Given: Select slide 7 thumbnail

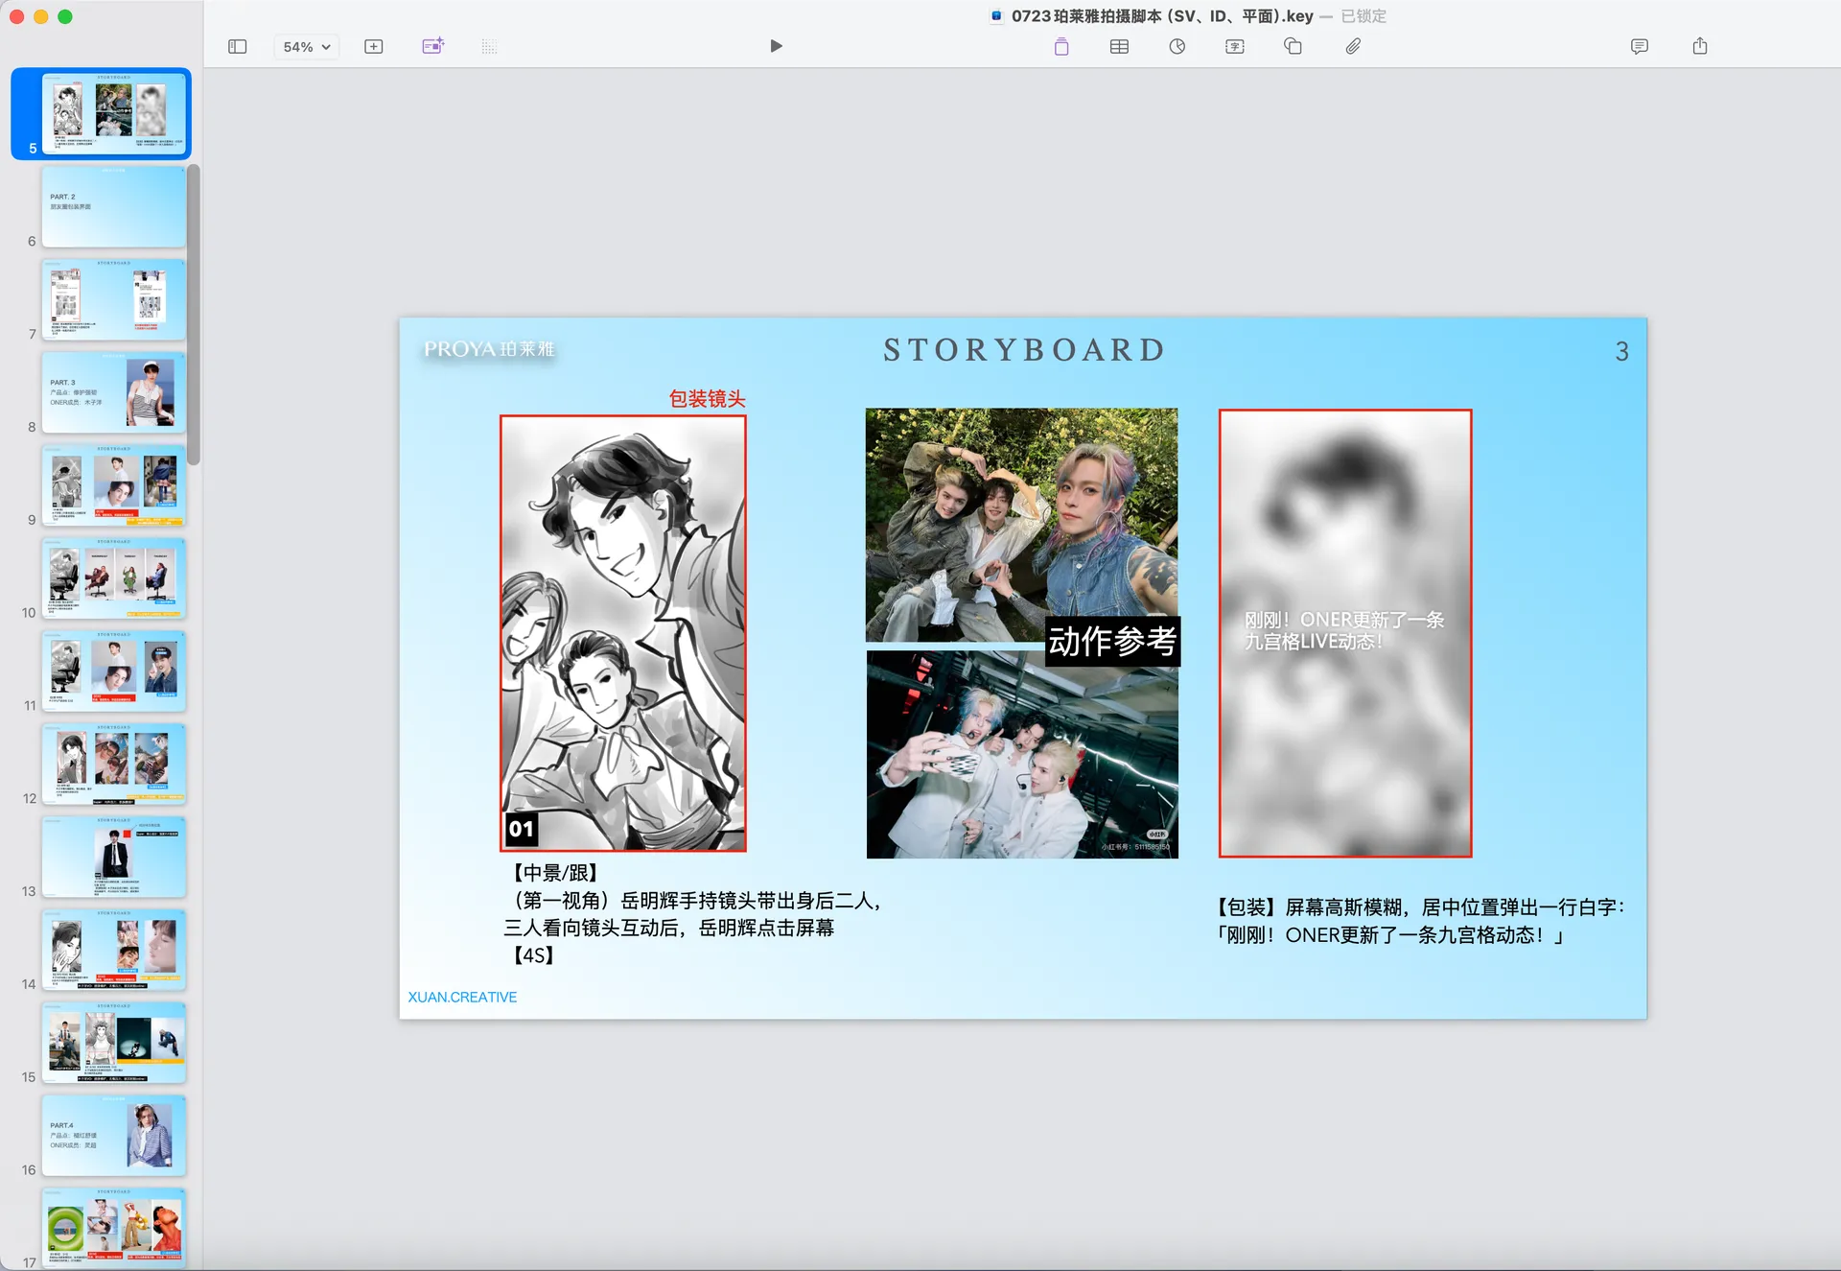Looking at the screenshot, I should 113,298.
